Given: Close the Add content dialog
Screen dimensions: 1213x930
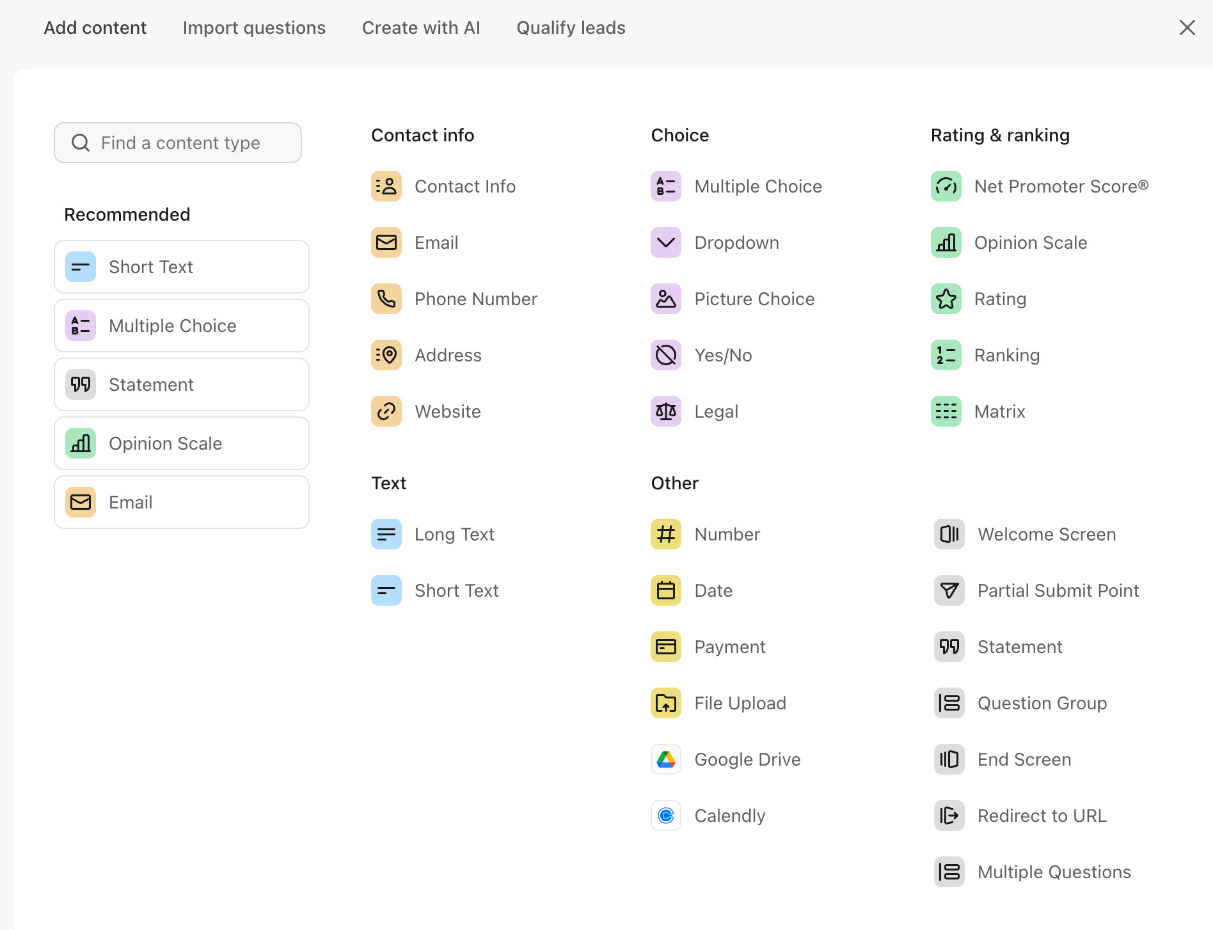Looking at the screenshot, I should point(1187,28).
